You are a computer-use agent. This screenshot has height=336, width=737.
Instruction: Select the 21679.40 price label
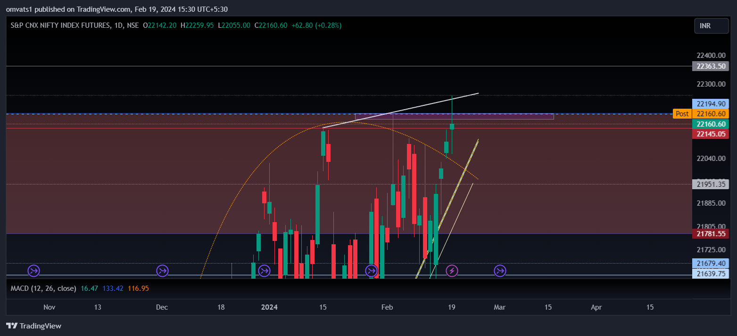tap(710, 263)
